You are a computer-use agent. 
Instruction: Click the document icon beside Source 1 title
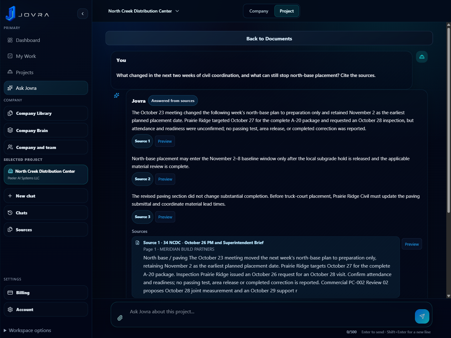[x=137, y=243]
